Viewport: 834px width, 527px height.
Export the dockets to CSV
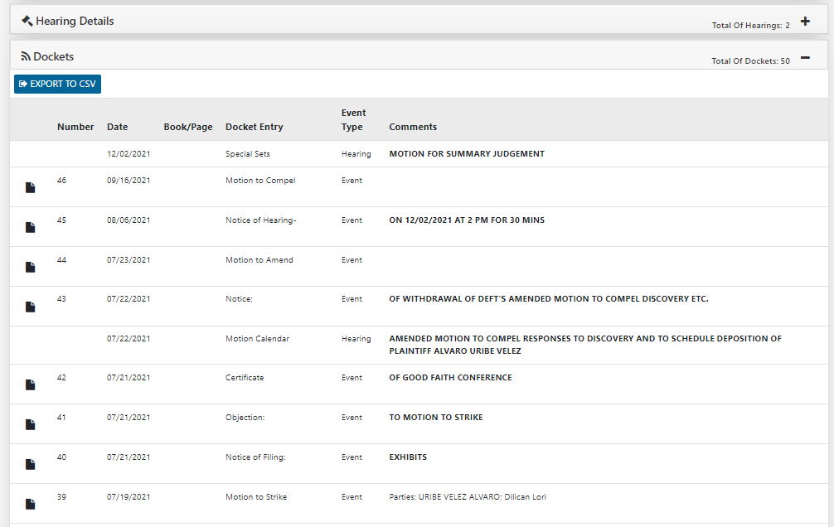(x=57, y=84)
